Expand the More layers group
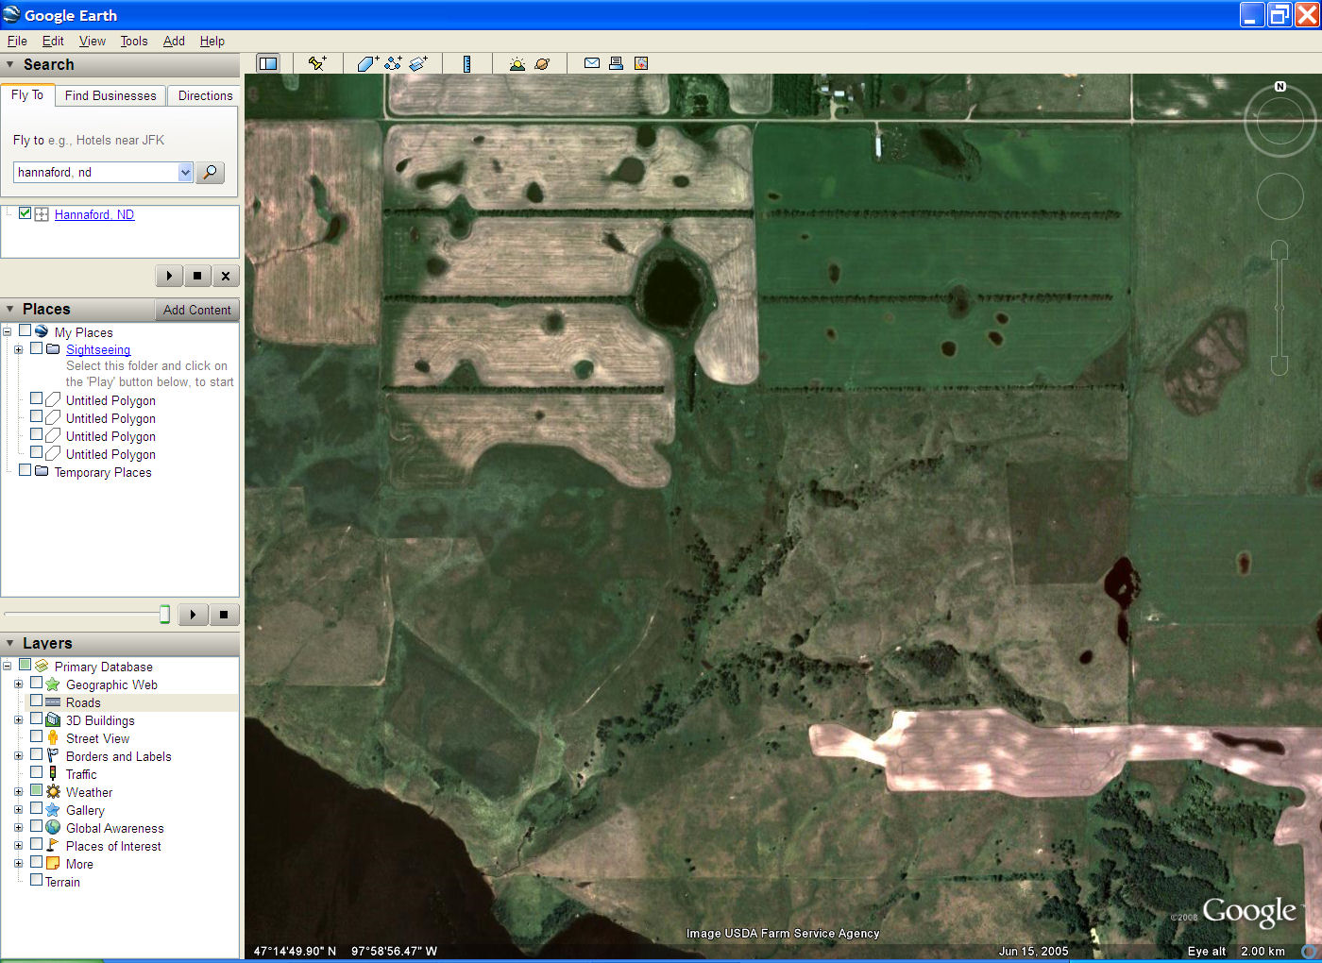The height and width of the screenshot is (963, 1322). 18,864
